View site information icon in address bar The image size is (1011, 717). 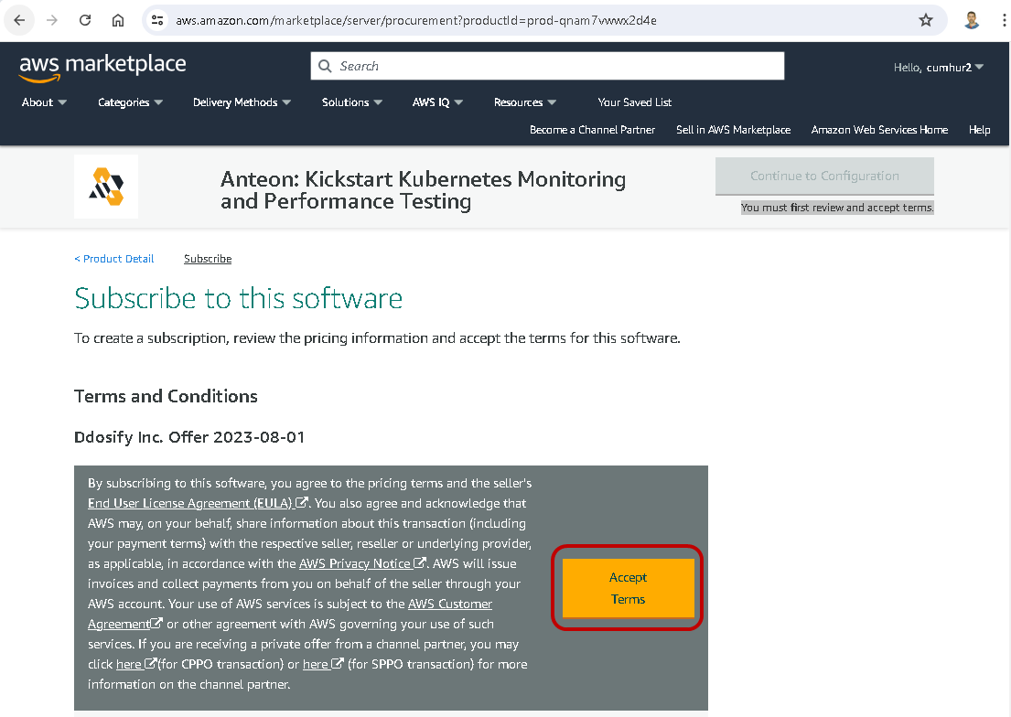157,20
